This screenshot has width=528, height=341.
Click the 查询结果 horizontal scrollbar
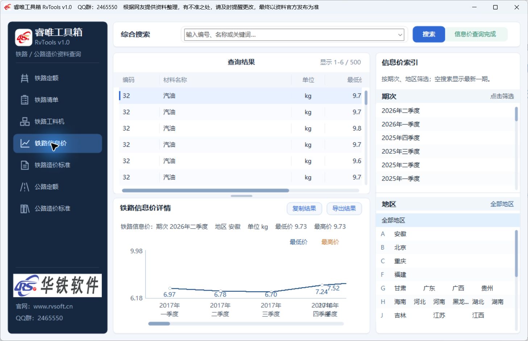point(205,190)
